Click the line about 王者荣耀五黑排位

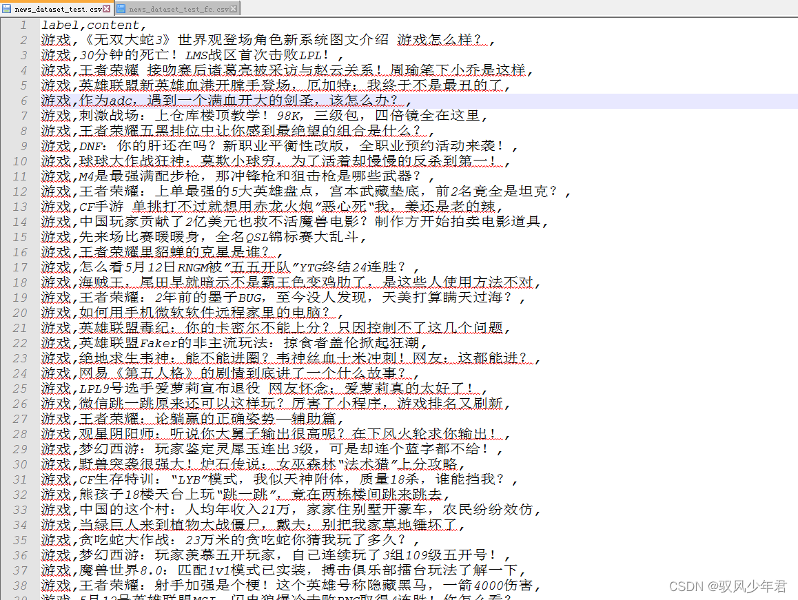(238, 131)
